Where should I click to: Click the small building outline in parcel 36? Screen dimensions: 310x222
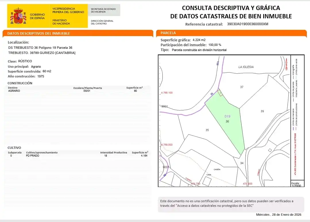(220, 93)
